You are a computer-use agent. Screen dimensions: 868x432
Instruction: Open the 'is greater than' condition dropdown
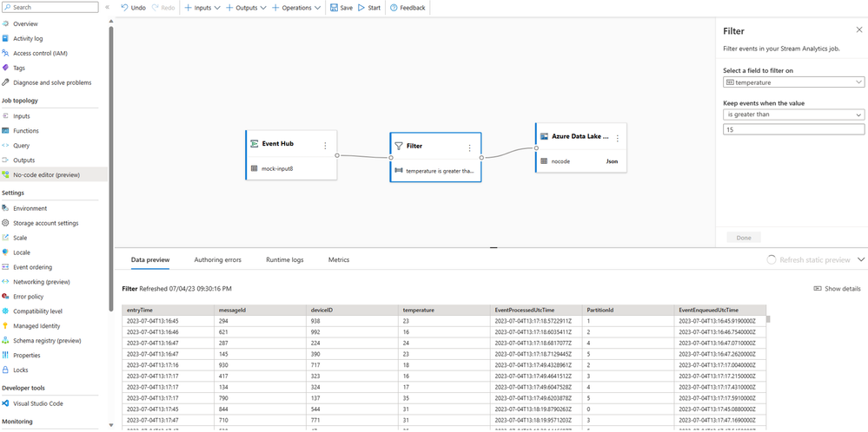(x=793, y=115)
